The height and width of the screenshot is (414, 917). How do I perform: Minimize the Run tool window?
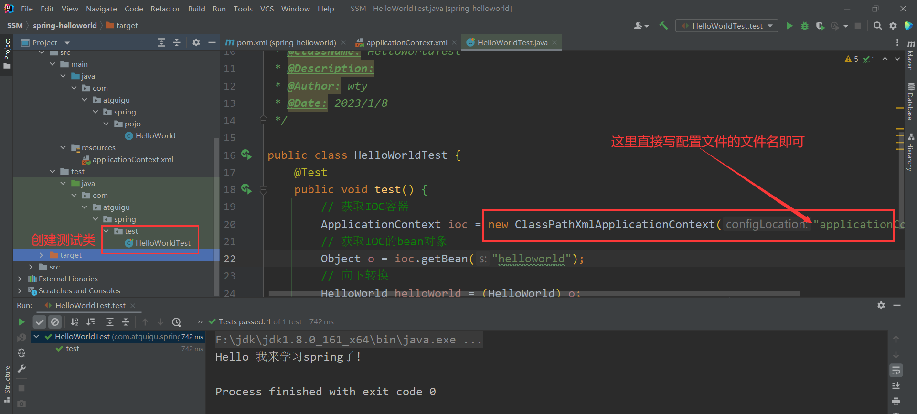[897, 305]
